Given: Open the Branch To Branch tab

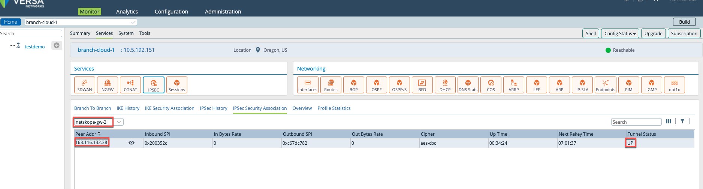Looking at the screenshot, I should pos(93,108).
